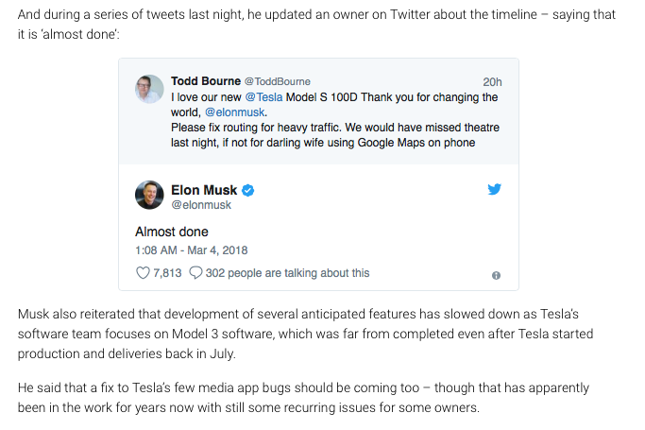The height and width of the screenshot is (430, 645).
Task: Click the heart like icon
Action: (143, 273)
